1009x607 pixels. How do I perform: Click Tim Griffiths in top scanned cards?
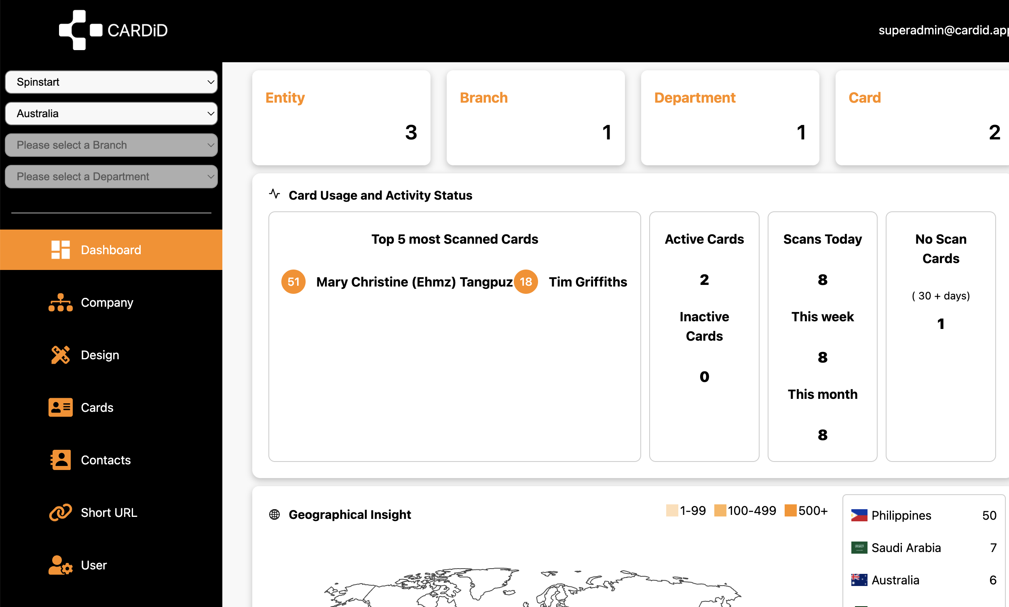[588, 281]
